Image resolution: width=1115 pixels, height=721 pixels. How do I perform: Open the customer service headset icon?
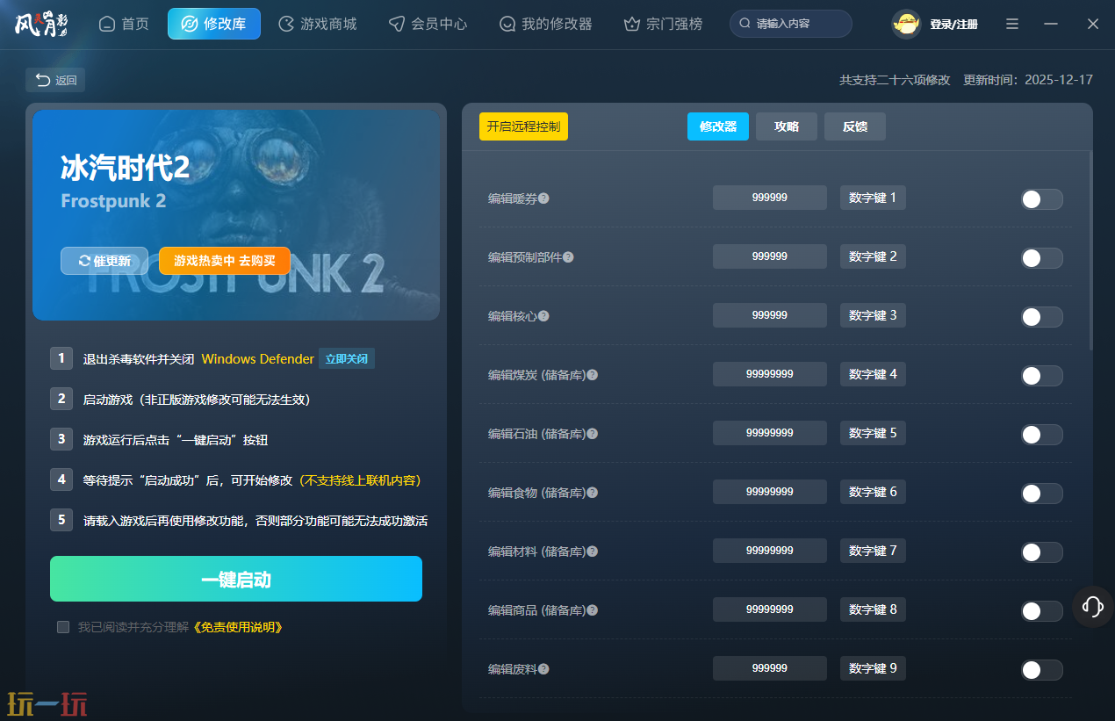1093,606
